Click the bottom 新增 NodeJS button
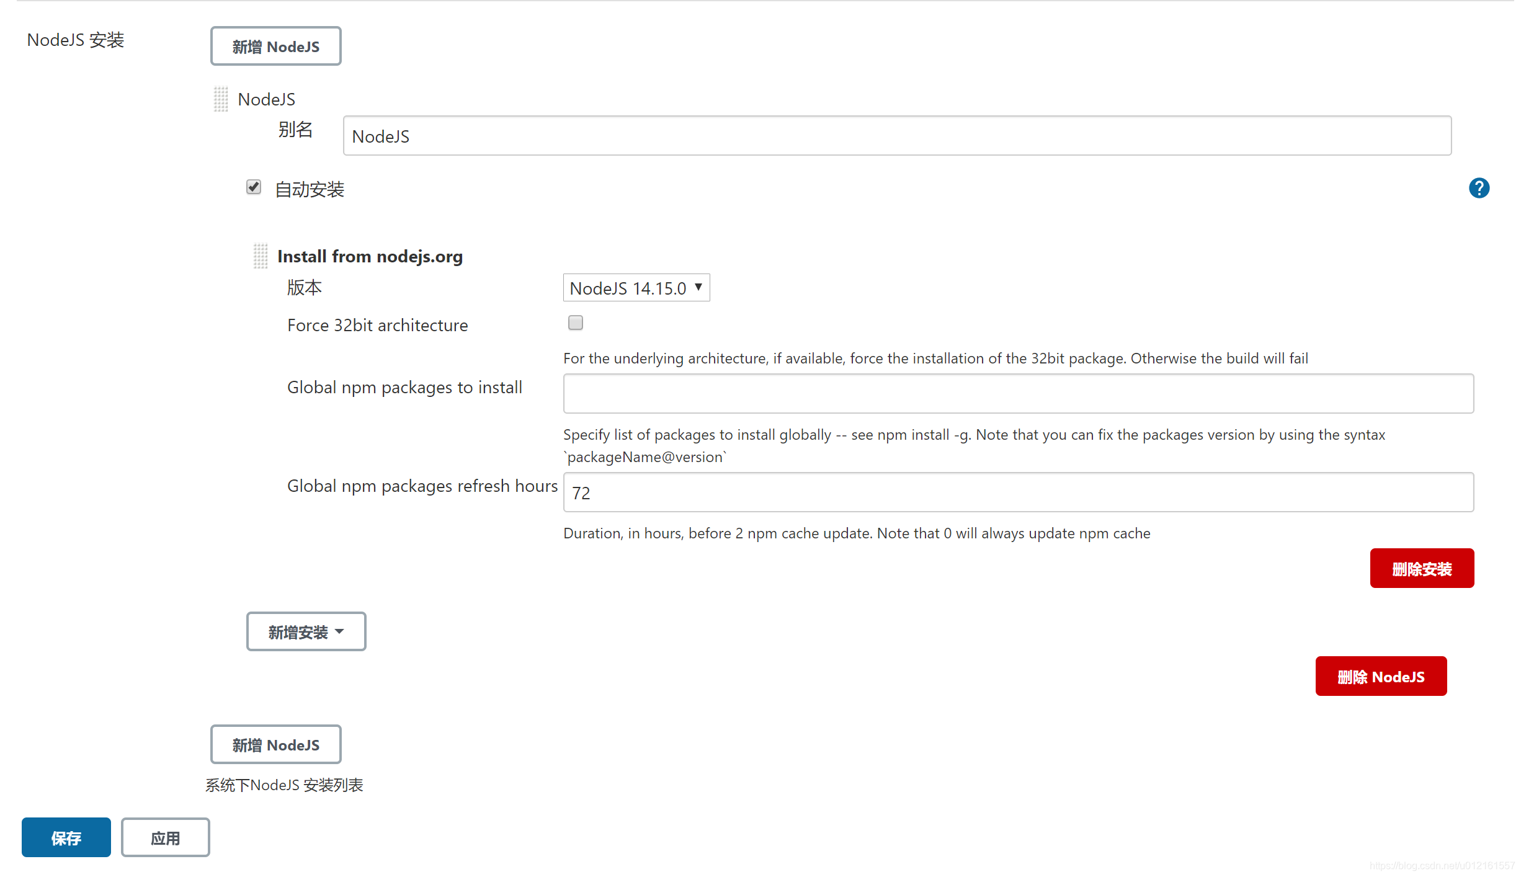The height and width of the screenshot is (877, 1521). click(276, 744)
